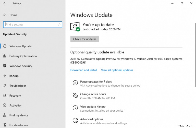Select Recovery in the sidebar
The image size is (196, 128).
point(15,96)
